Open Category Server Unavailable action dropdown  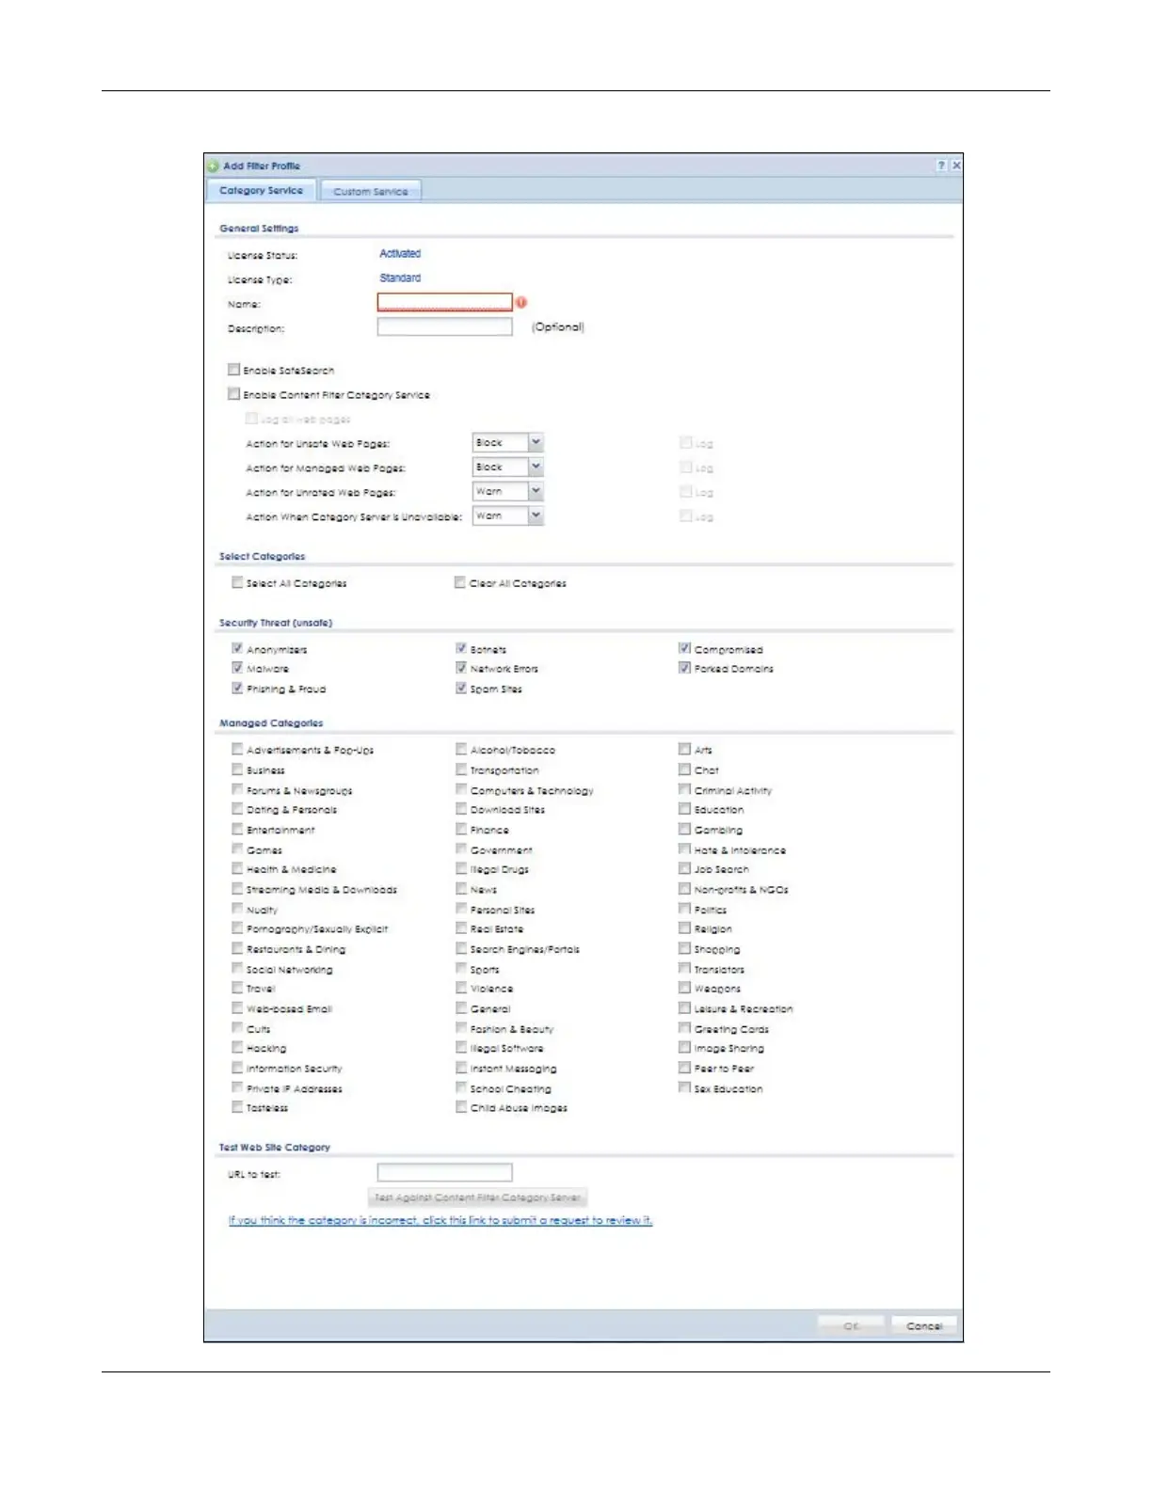536,515
